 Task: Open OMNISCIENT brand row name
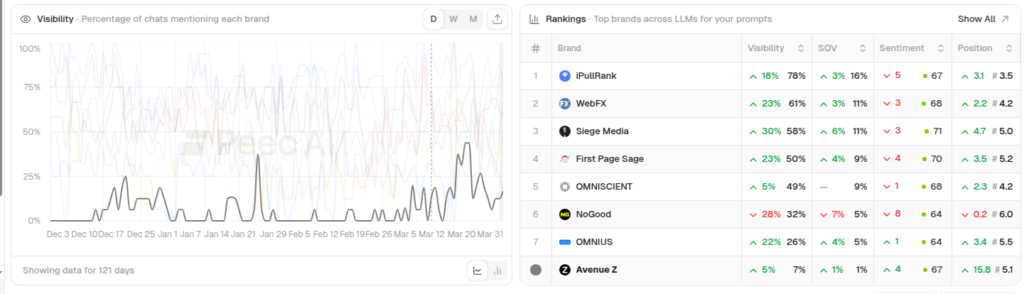pyautogui.click(x=604, y=187)
